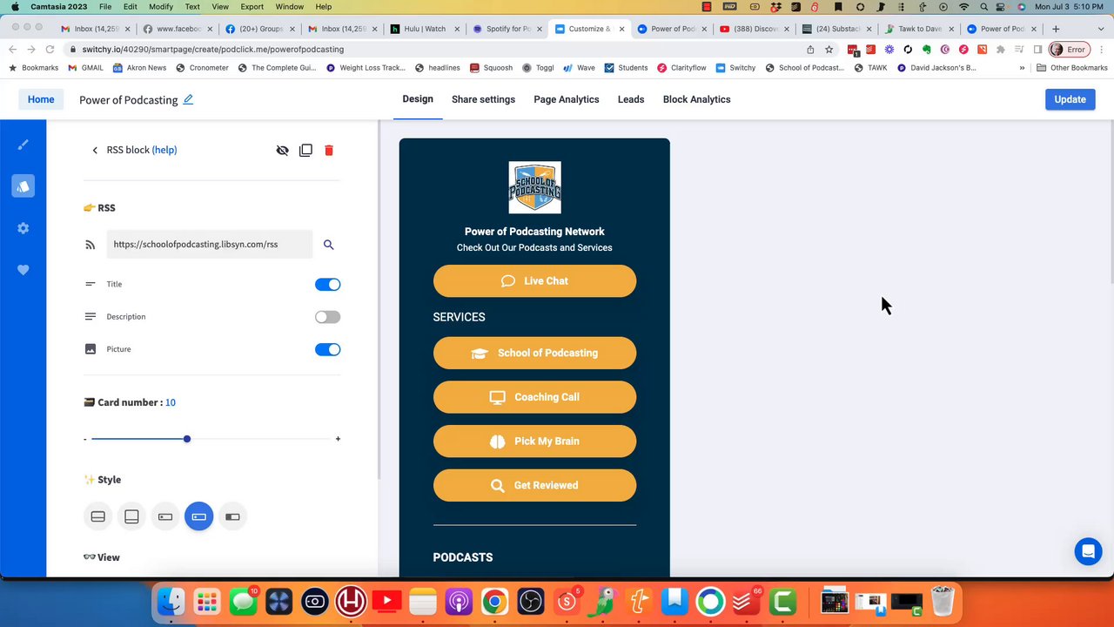Image resolution: width=1114 pixels, height=627 pixels.
Task: Open the View menu in the menu bar
Action: pyautogui.click(x=220, y=6)
